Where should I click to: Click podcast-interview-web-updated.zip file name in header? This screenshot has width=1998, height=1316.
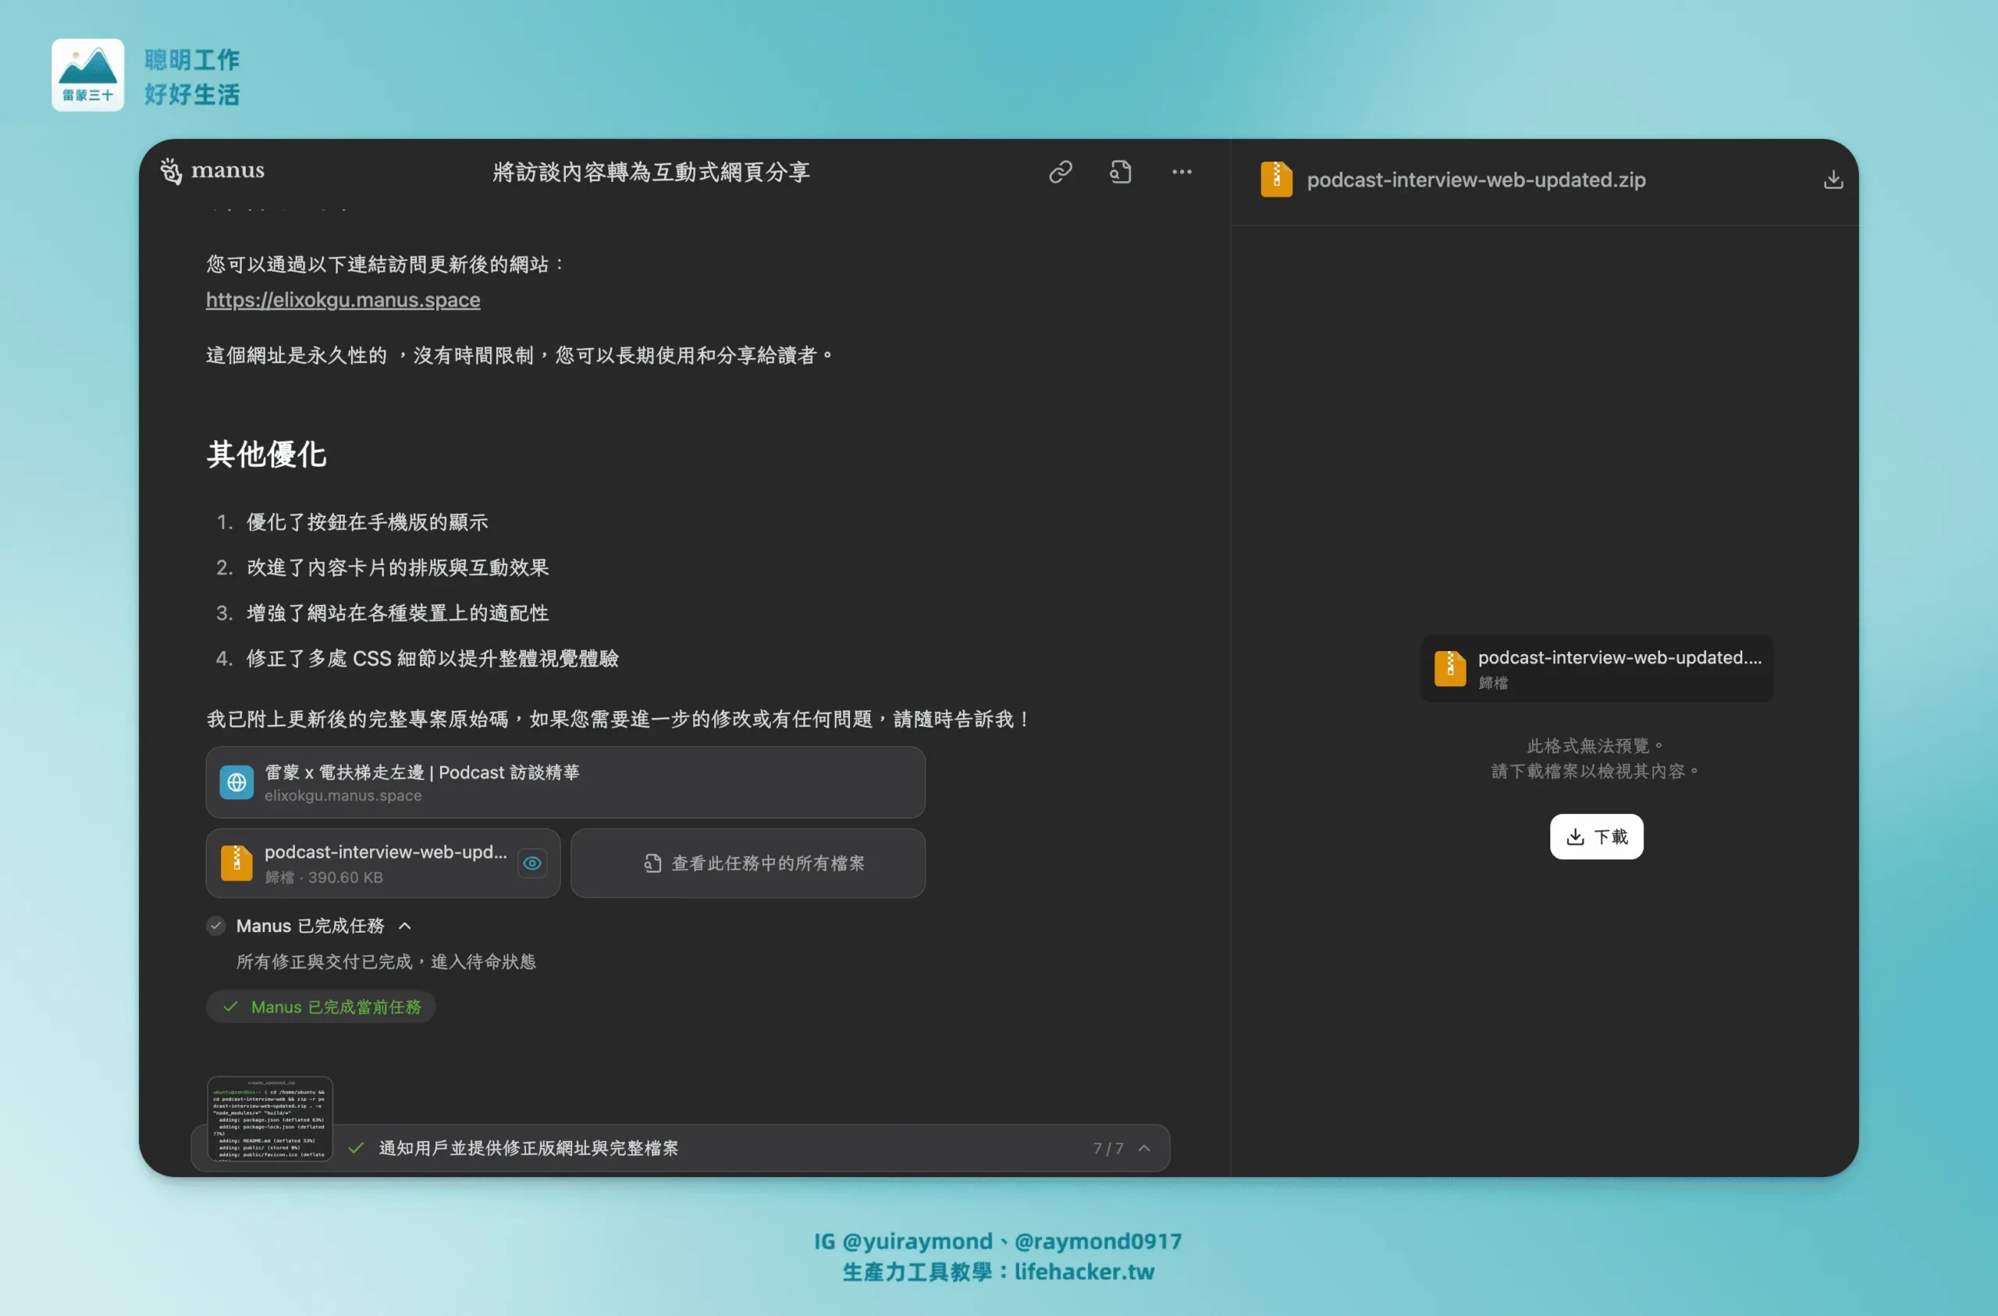[1476, 180]
